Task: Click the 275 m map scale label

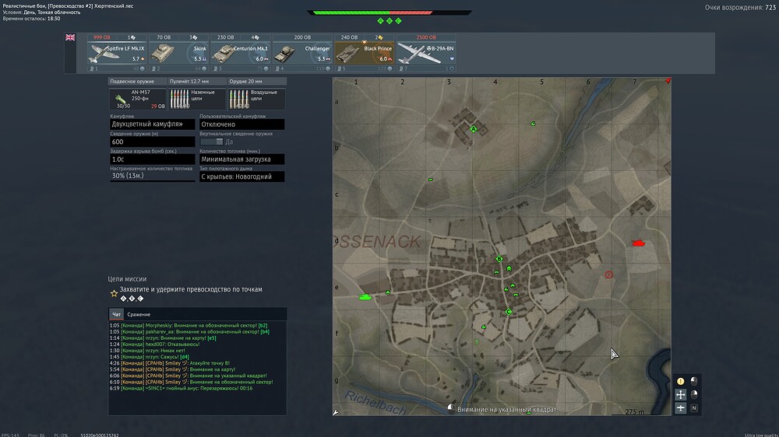Action: click(x=634, y=411)
